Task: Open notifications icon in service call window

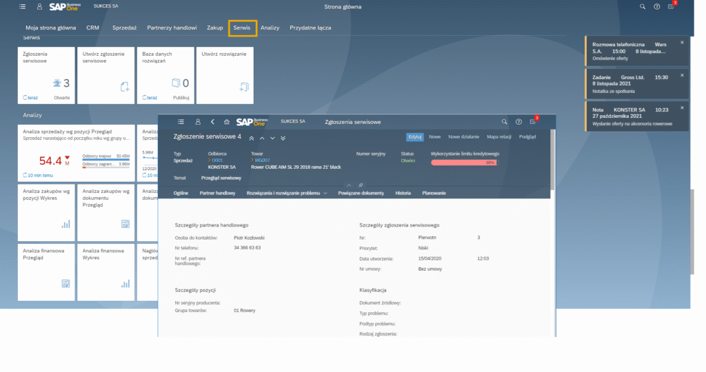Action: 533,121
